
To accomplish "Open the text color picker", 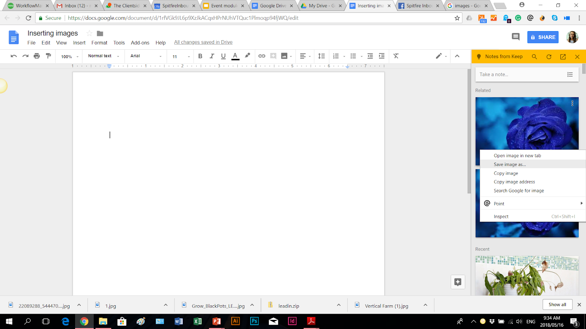I will 235,56.
